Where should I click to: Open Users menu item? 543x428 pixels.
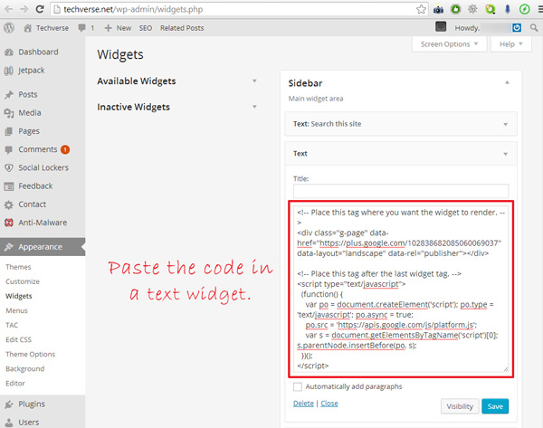[x=28, y=423]
